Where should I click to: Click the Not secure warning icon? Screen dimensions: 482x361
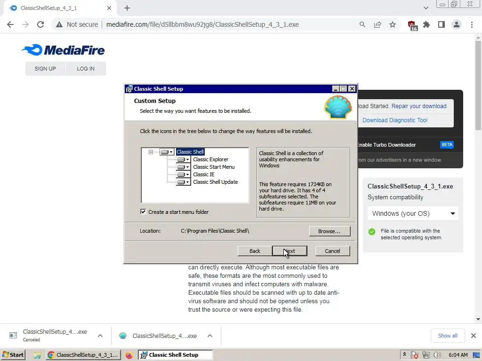(x=59, y=24)
